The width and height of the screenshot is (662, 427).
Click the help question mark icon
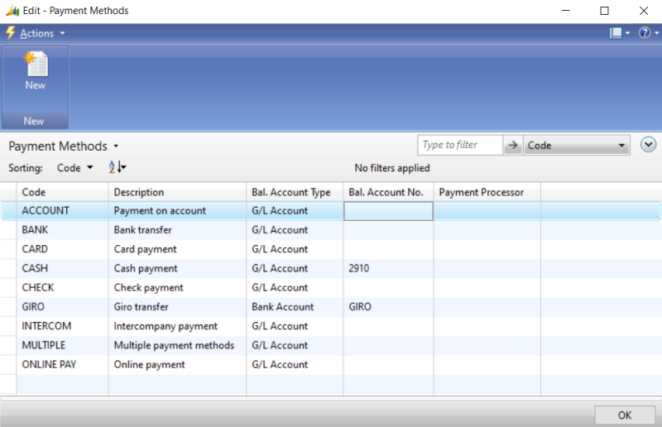pos(643,33)
